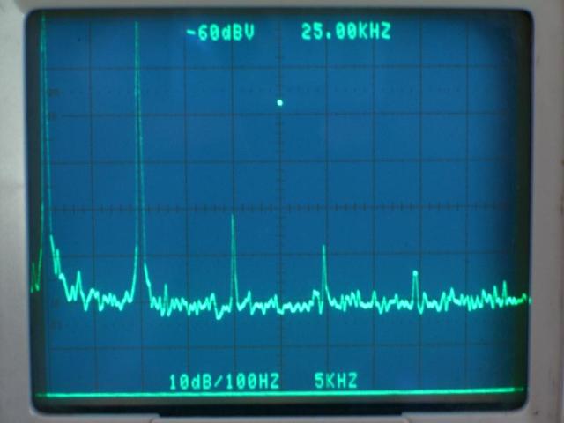Click the 10dB/100HZ scale readout

pos(224,382)
